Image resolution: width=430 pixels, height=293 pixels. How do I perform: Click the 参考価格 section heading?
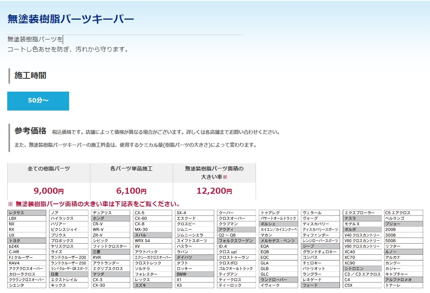point(31,131)
